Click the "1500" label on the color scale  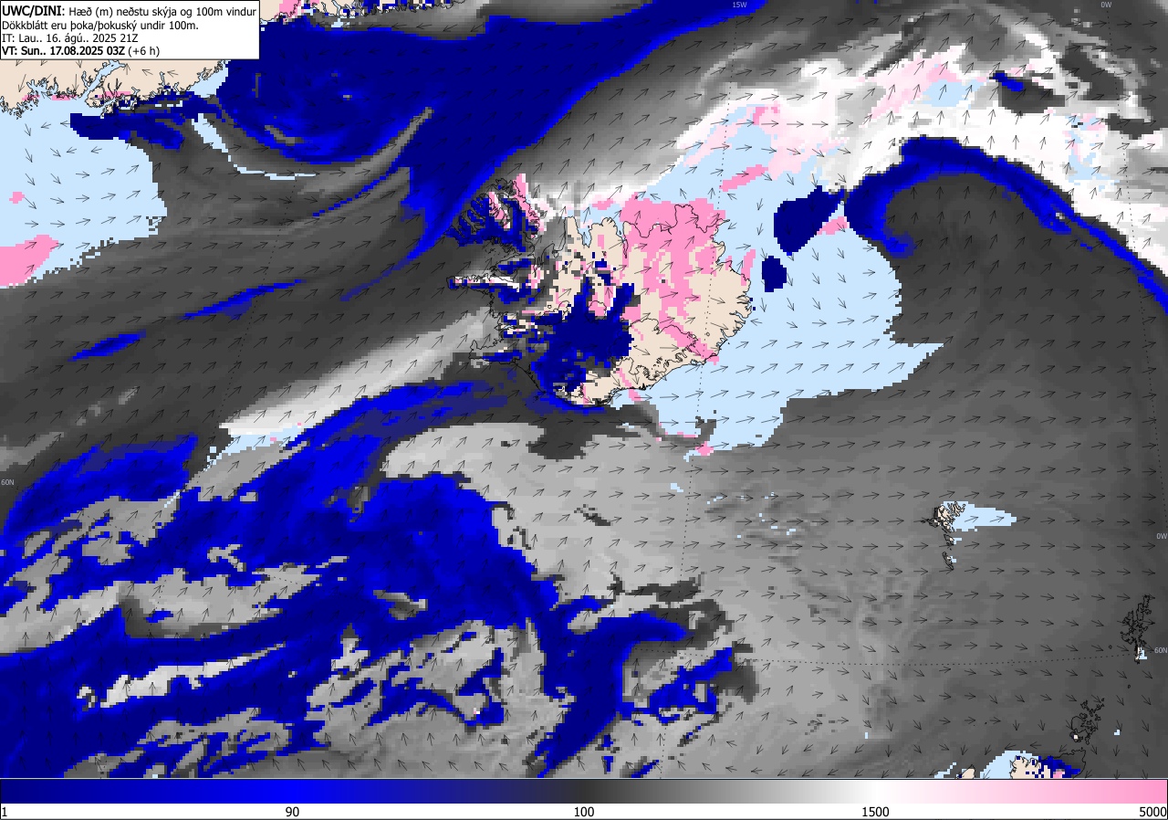(x=875, y=812)
